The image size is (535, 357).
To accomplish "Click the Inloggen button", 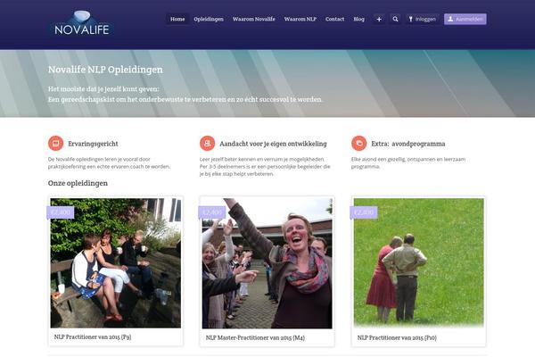I will [422, 19].
